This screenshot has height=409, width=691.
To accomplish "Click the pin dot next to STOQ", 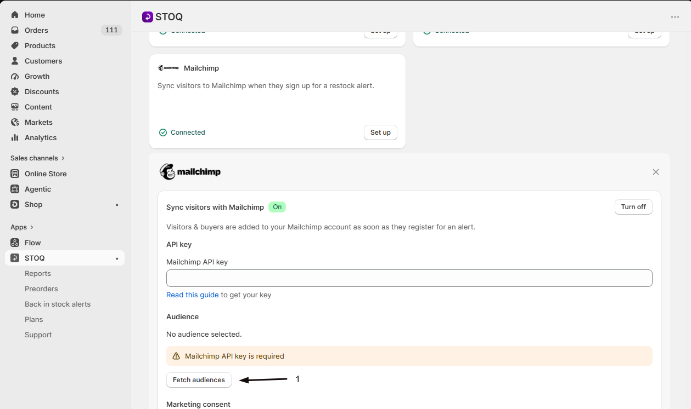I will (117, 258).
